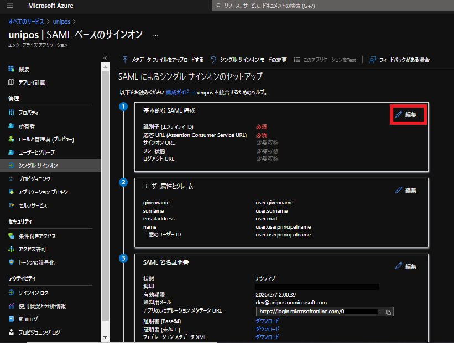Click シングル サインオン モードの変更 button

click(x=249, y=60)
